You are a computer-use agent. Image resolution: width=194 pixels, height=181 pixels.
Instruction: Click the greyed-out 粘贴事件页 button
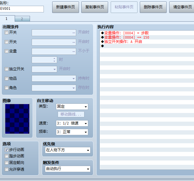tap(124, 7)
